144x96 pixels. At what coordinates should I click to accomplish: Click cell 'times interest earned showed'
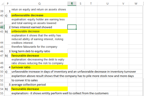point(39,27)
